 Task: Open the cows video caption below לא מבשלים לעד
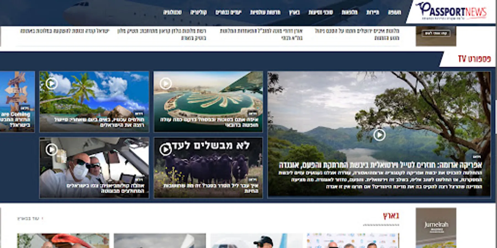[211, 188]
